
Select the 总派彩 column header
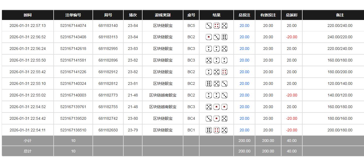click(x=291, y=15)
